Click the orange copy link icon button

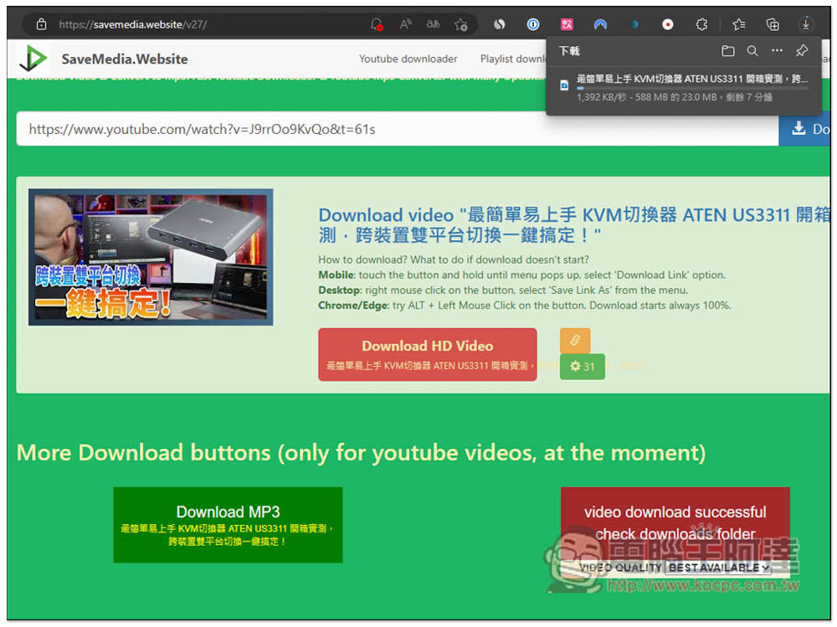(575, 341)
